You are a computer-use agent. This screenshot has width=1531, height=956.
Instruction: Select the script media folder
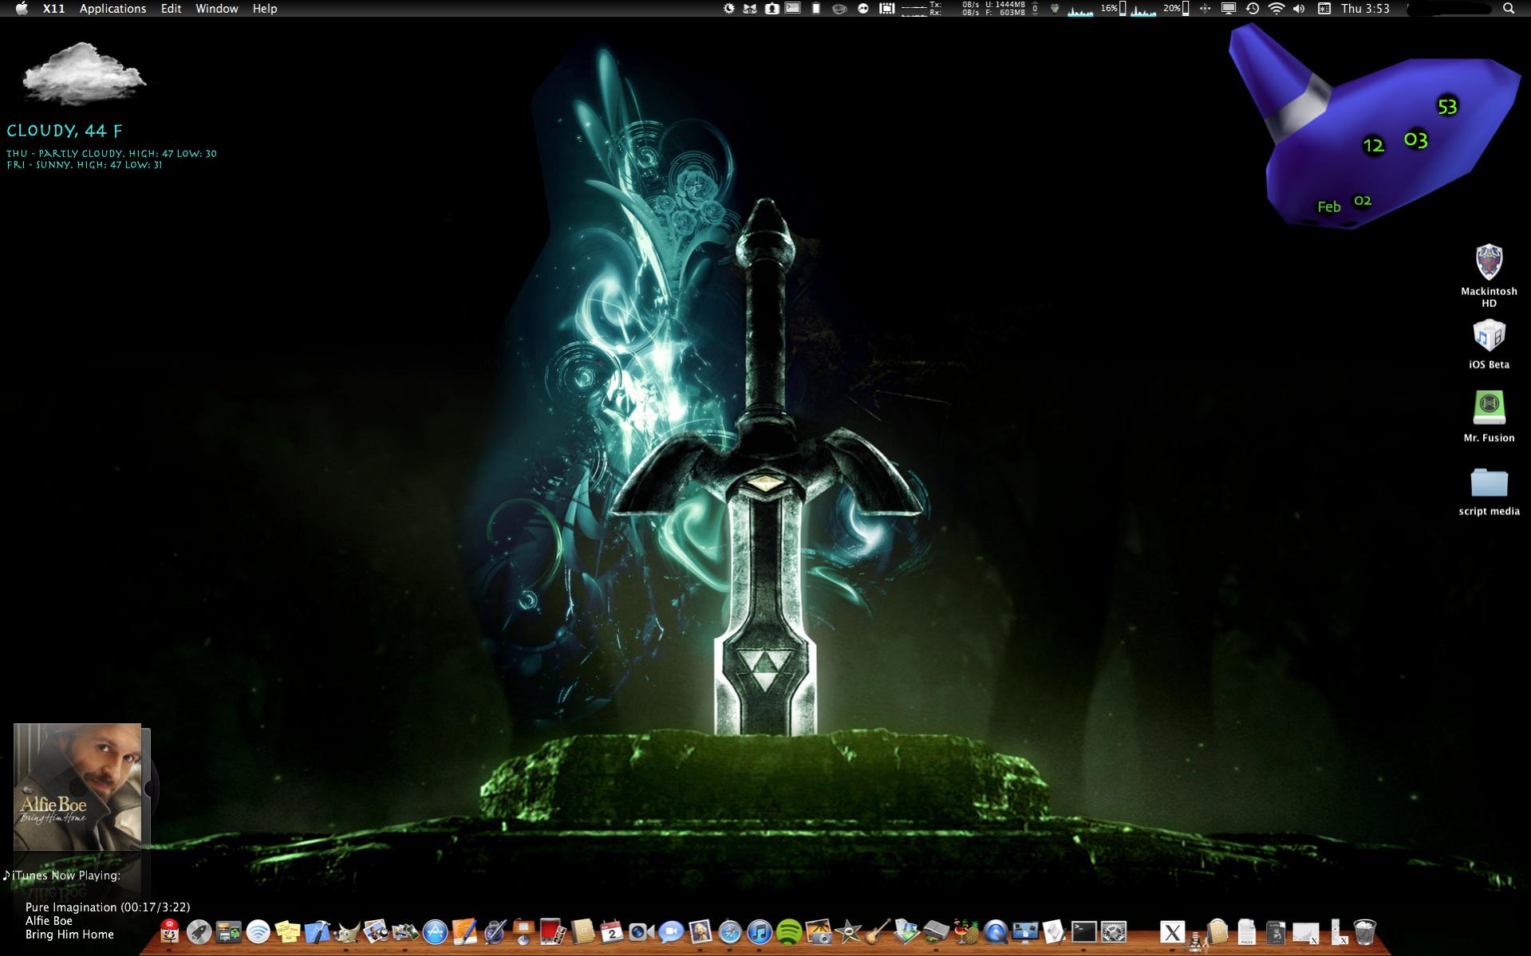click(1489, 483)
